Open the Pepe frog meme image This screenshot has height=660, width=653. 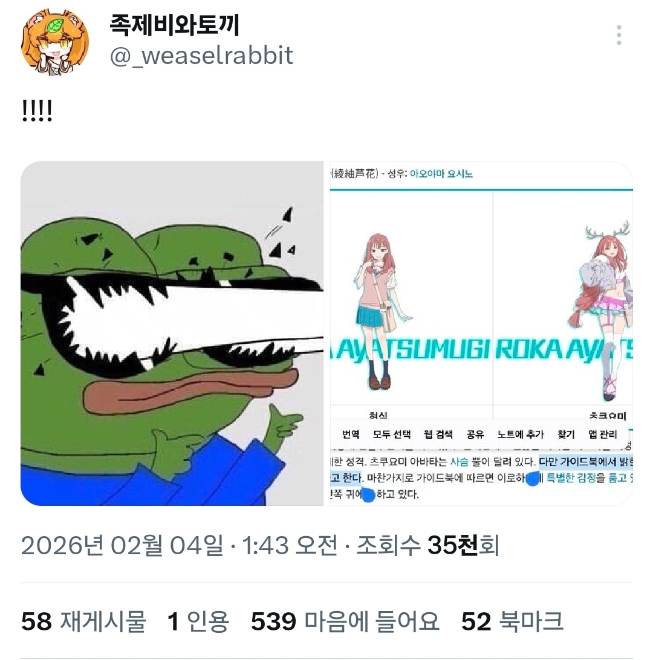[x=172, y=334]
